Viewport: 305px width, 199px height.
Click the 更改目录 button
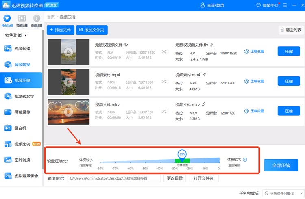tap(175, 178)
